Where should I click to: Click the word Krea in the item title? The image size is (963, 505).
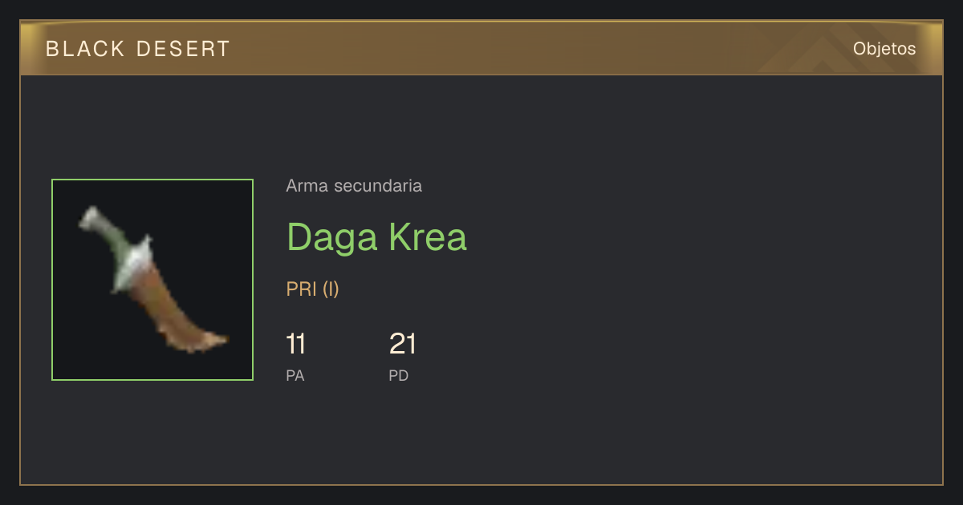(x=428, y=236)
